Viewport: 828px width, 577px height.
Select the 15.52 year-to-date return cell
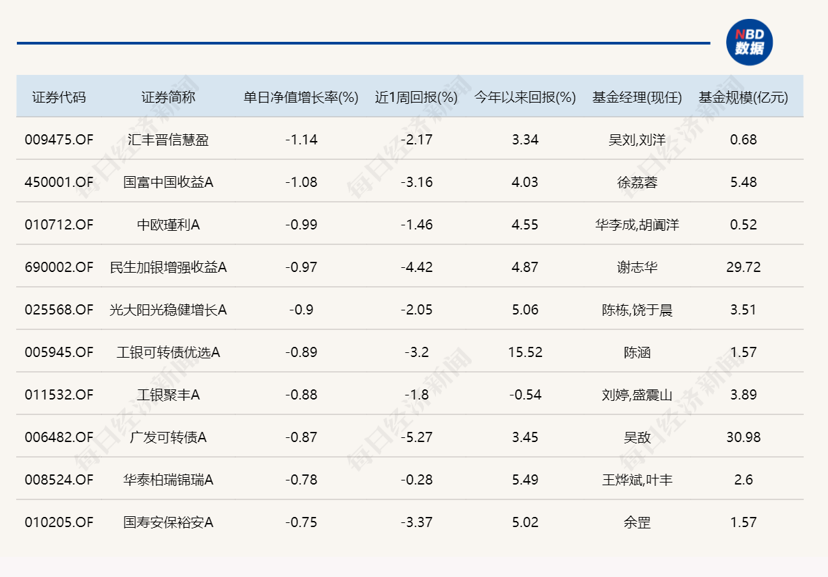tap(525, 352)
